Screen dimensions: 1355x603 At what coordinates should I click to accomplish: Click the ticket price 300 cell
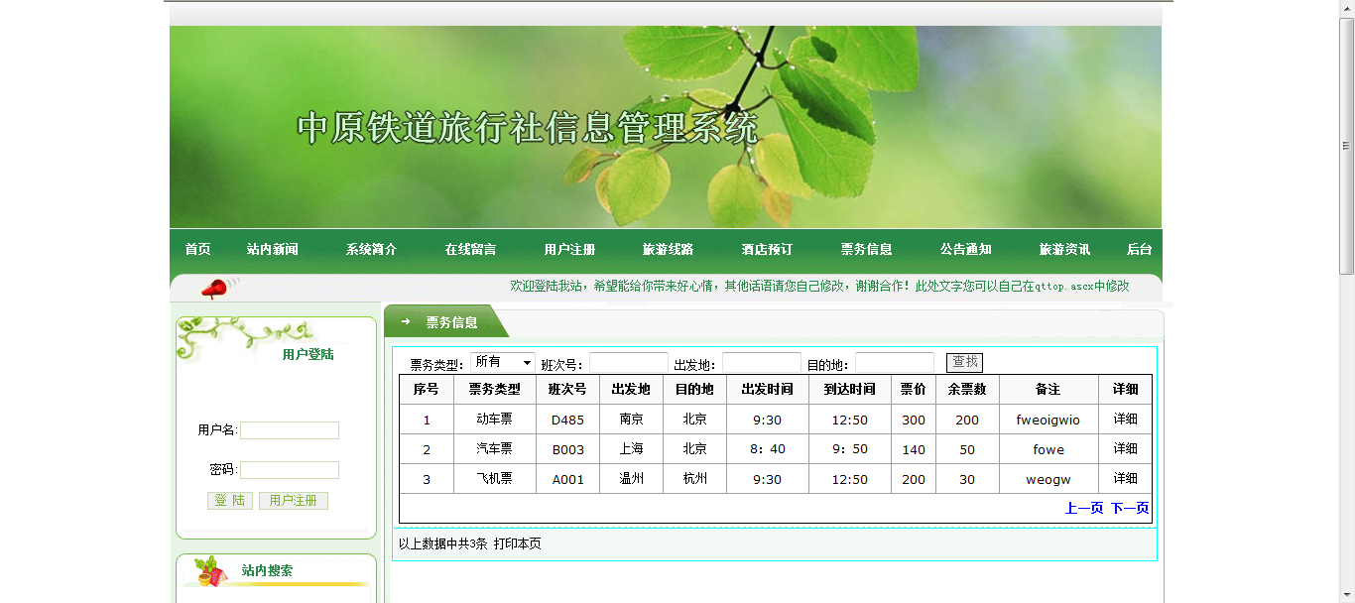pos(914,420)
